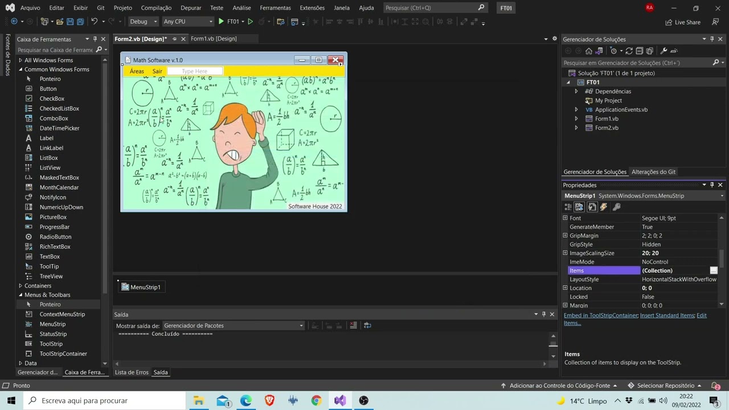Click Start Without Debugging outline play icon
Viewport: 729px width, 410px height.
pos(250,22)
